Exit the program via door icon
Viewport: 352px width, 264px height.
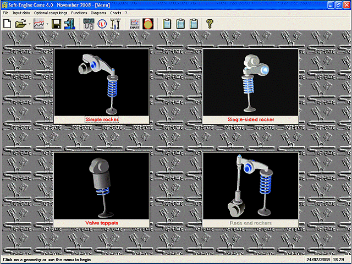click(x=69, y=24)
